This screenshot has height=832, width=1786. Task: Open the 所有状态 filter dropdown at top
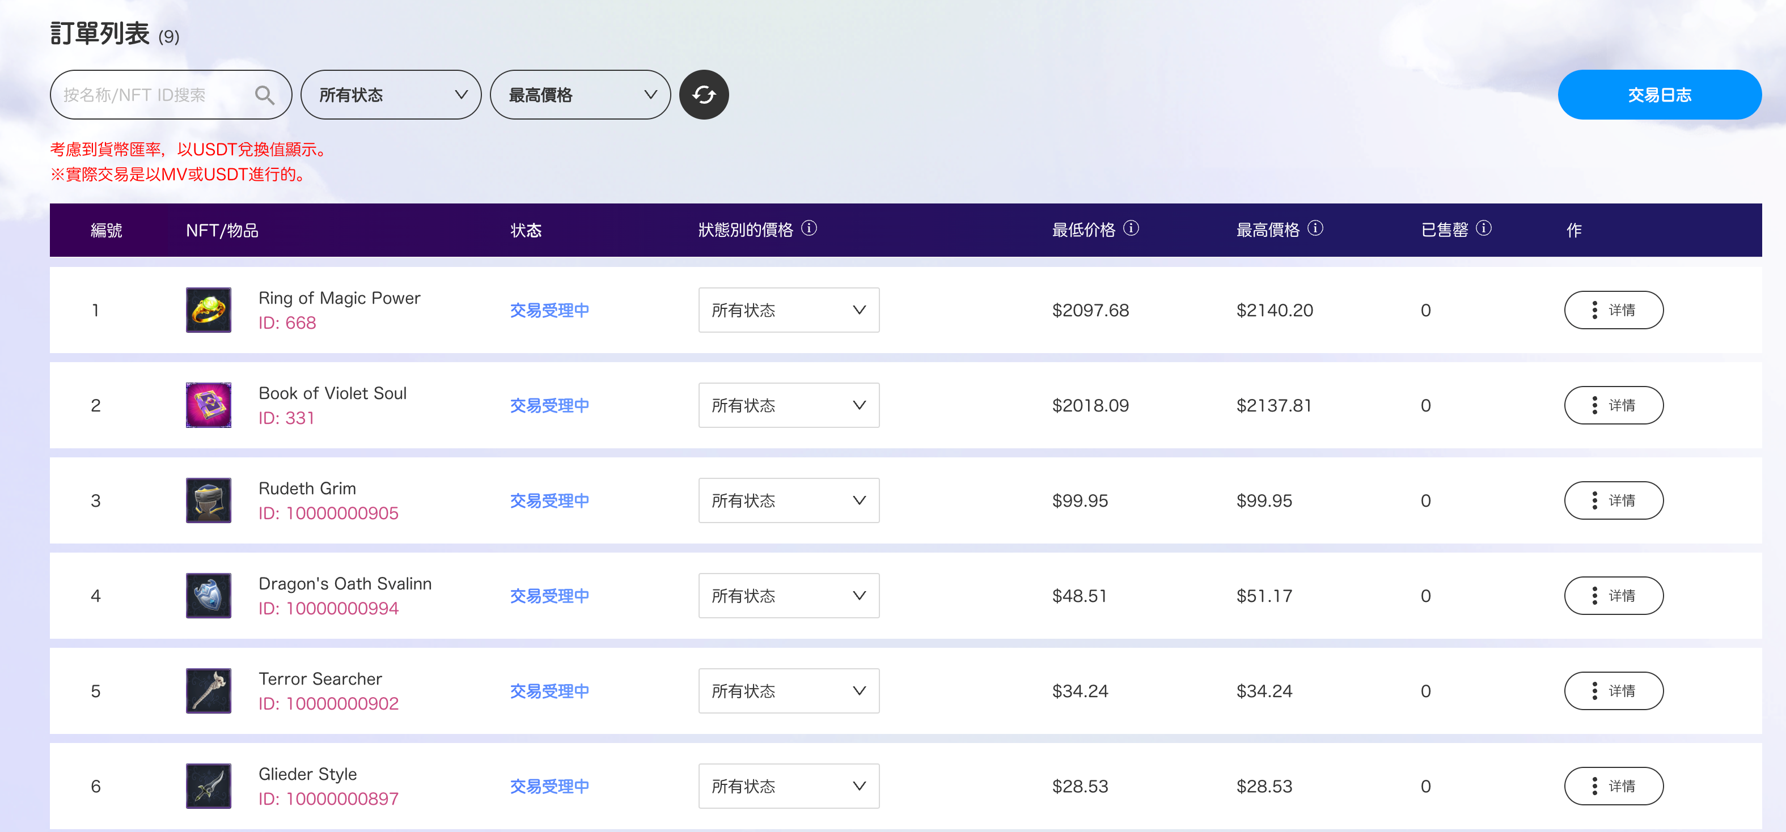391,95
